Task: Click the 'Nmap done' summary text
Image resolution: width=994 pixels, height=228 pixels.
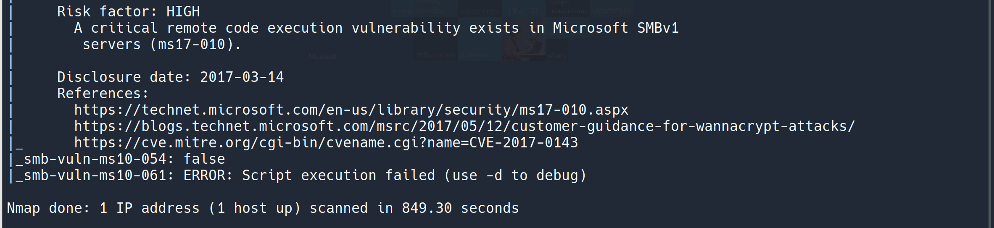Action: coord(48,208)
